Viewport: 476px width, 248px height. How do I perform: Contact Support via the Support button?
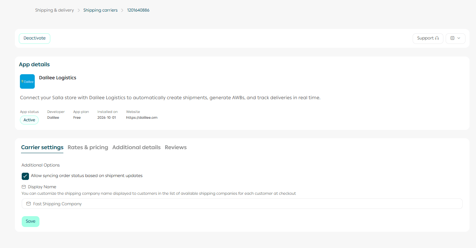[x=428, y=38]
